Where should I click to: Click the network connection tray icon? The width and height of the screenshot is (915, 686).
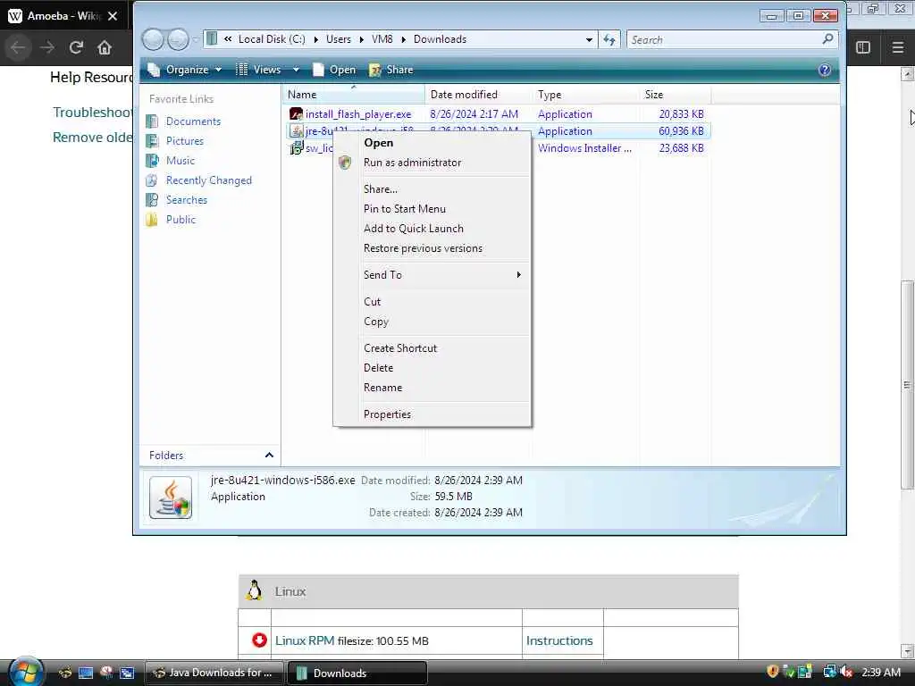coord(829,672)
